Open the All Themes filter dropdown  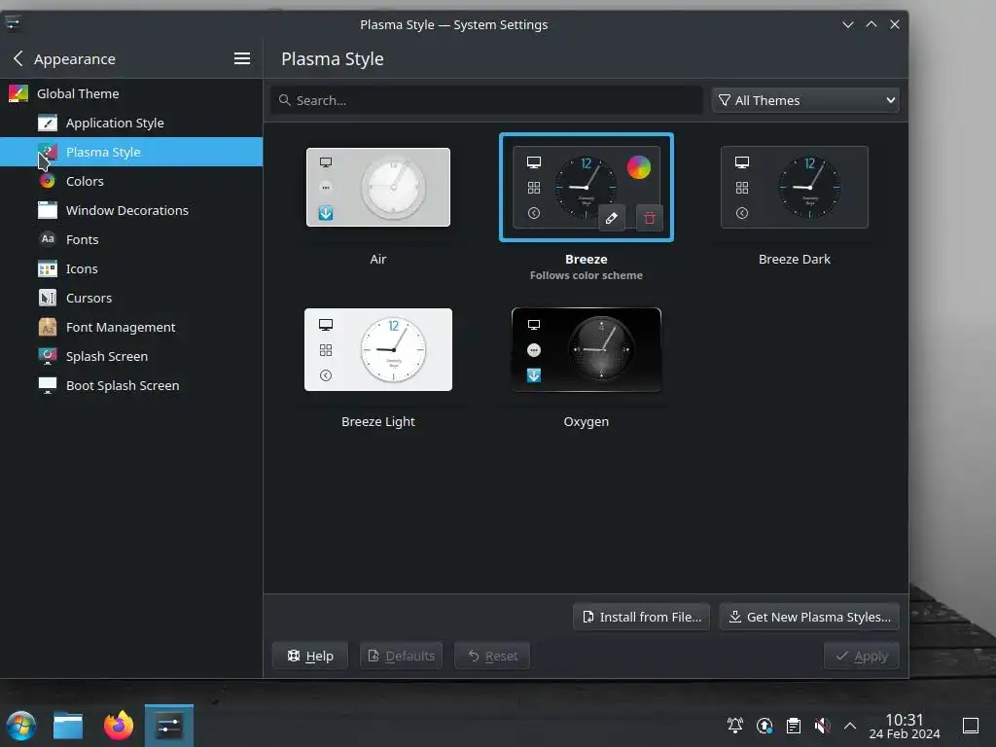pos(805,100)
